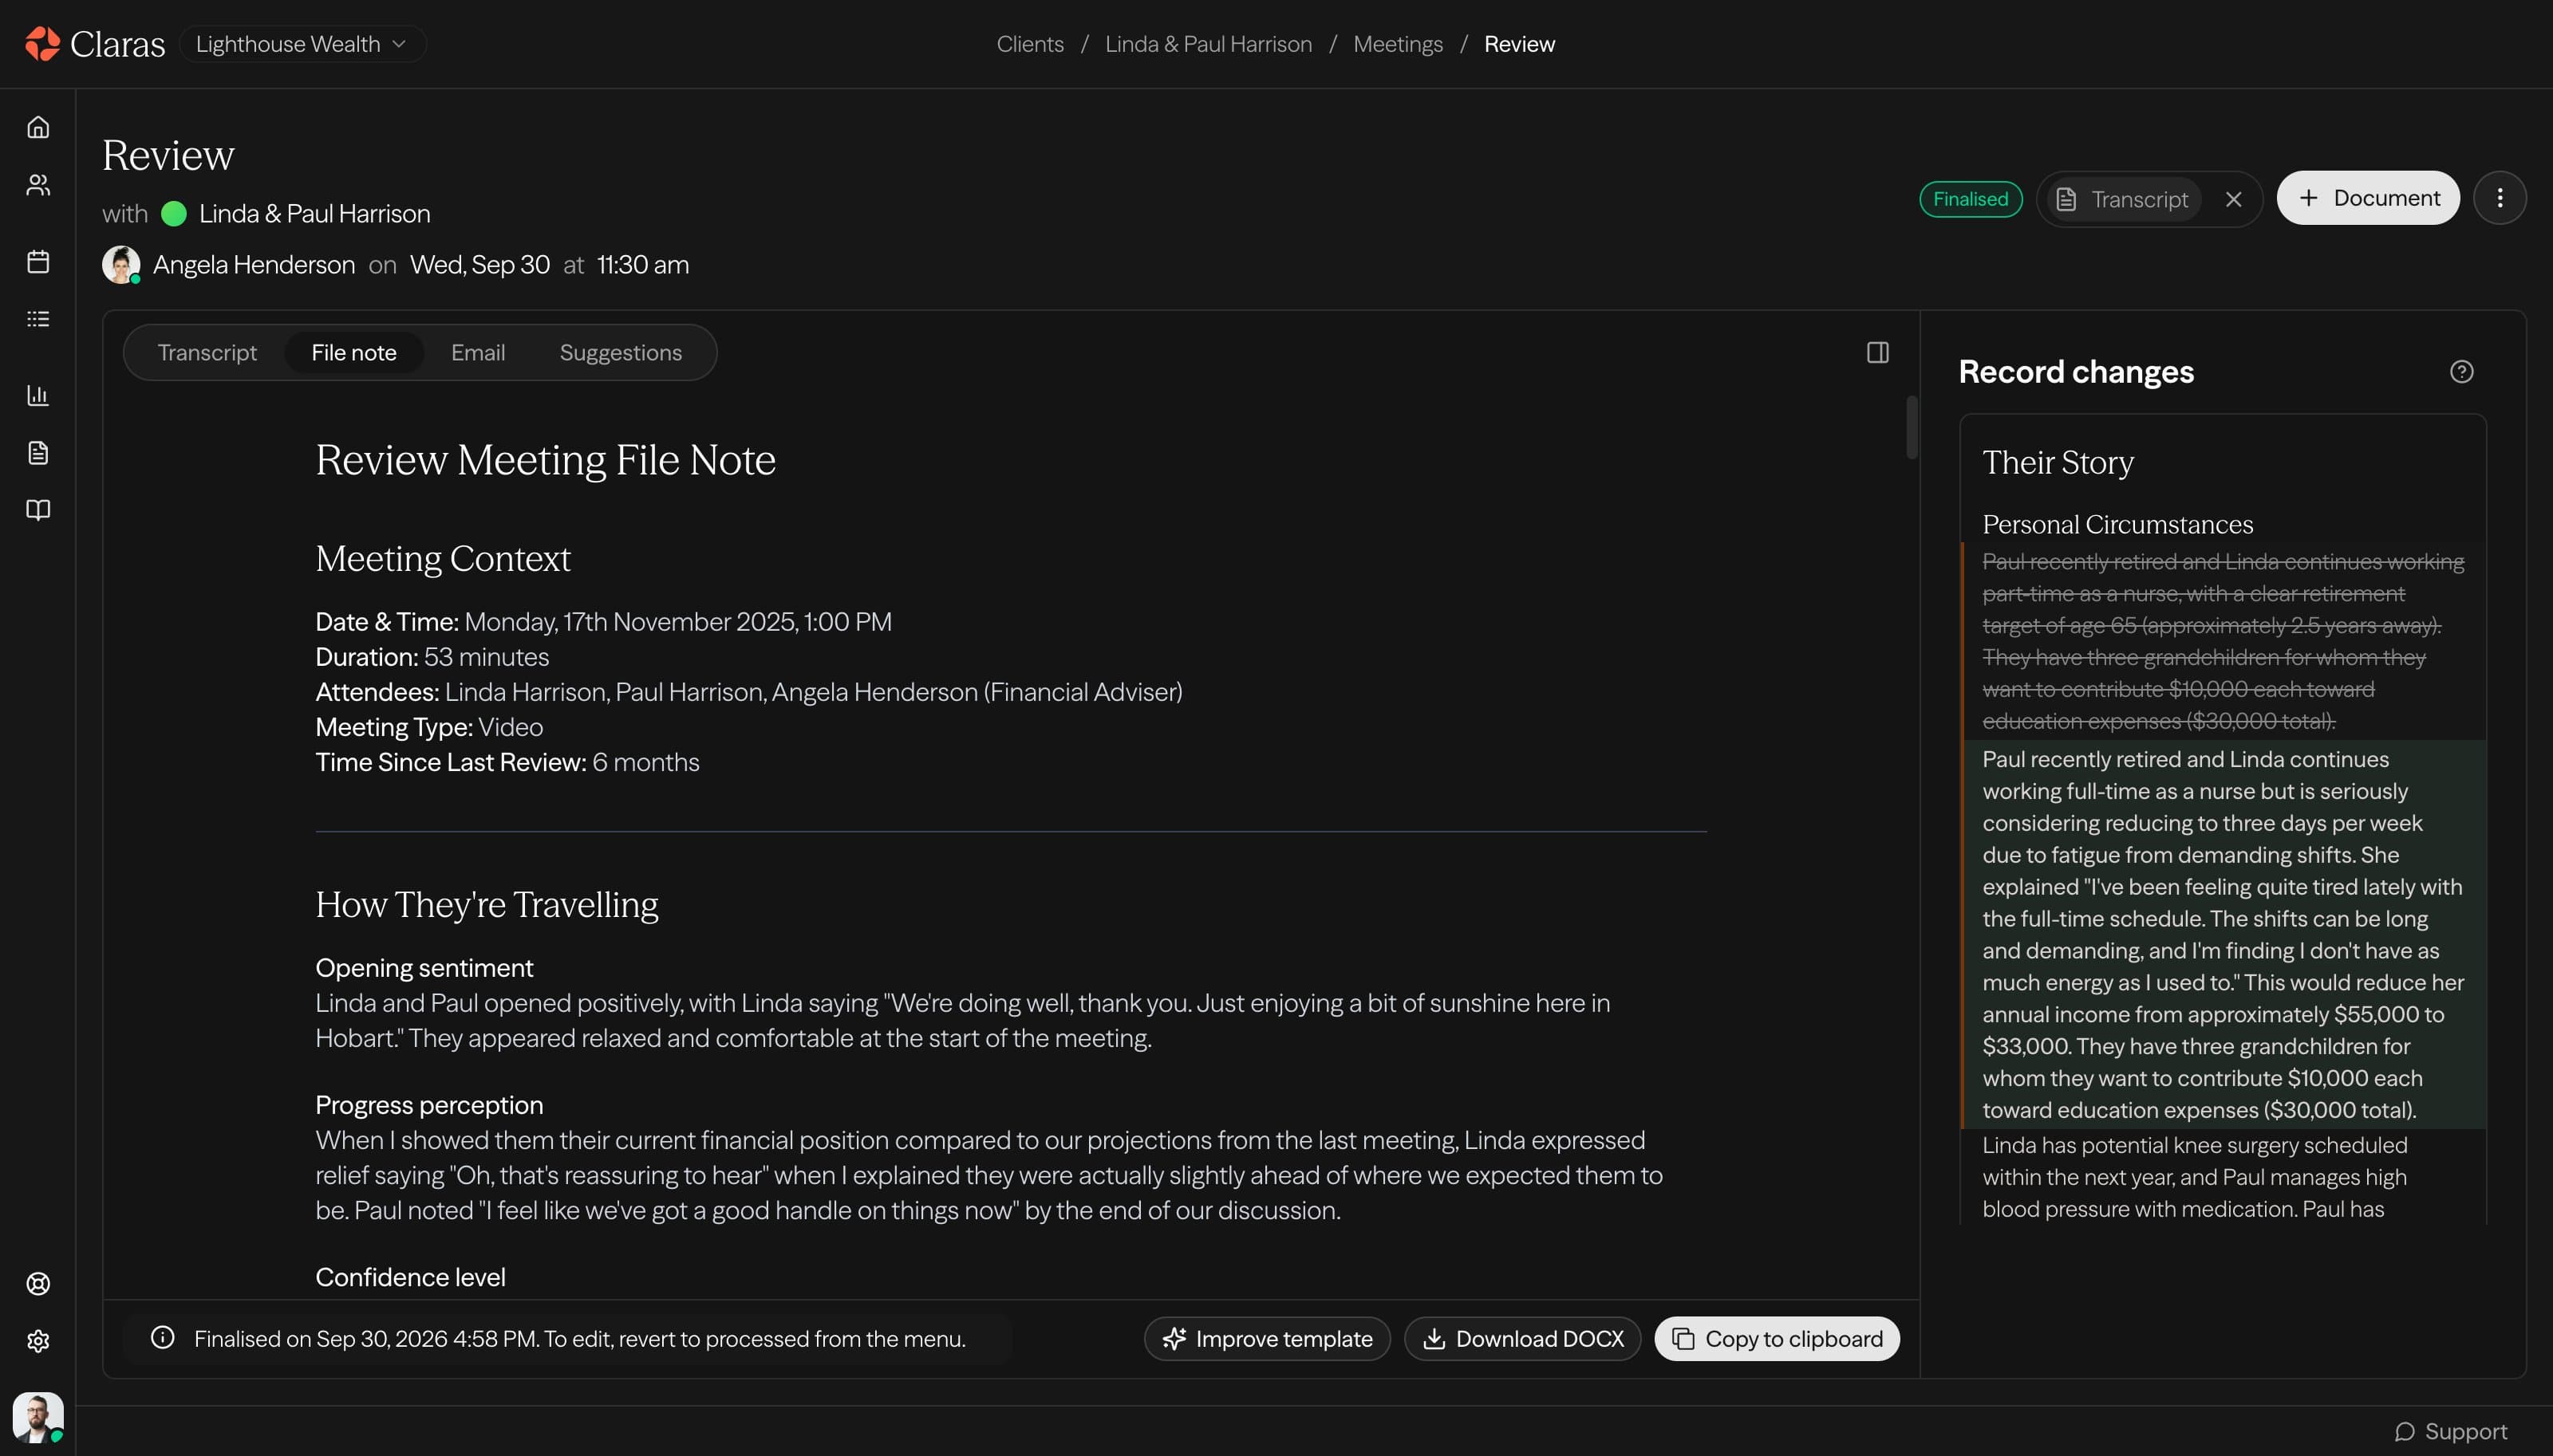Image resolution: width=2553 pixels, height=1456 pixels.
Task: Open the calendar icon in sidebar
Action: 38,261
